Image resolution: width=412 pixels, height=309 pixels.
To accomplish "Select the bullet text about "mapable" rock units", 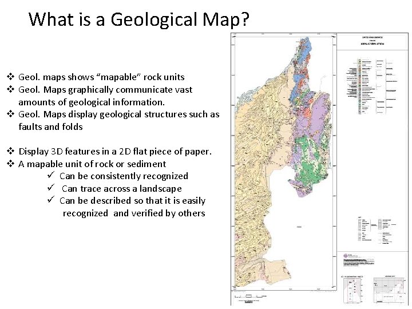I will click(x=101, y=77).
